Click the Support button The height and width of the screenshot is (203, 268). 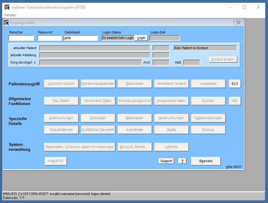tap(166, 161)
